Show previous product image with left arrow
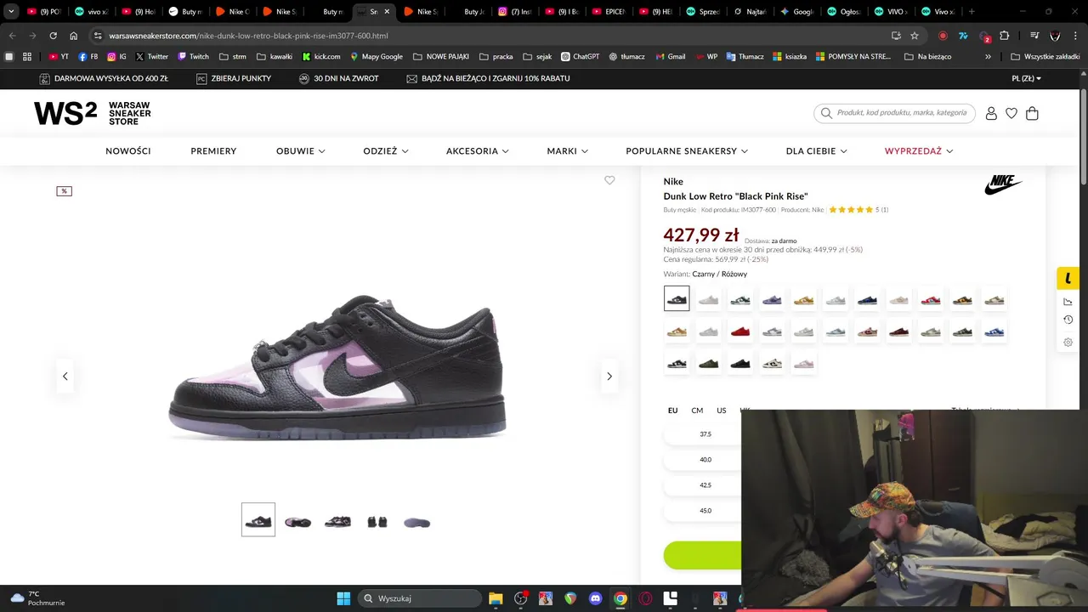 point(65,376)
